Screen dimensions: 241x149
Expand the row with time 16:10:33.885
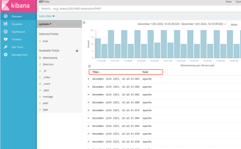click(88, 79)
